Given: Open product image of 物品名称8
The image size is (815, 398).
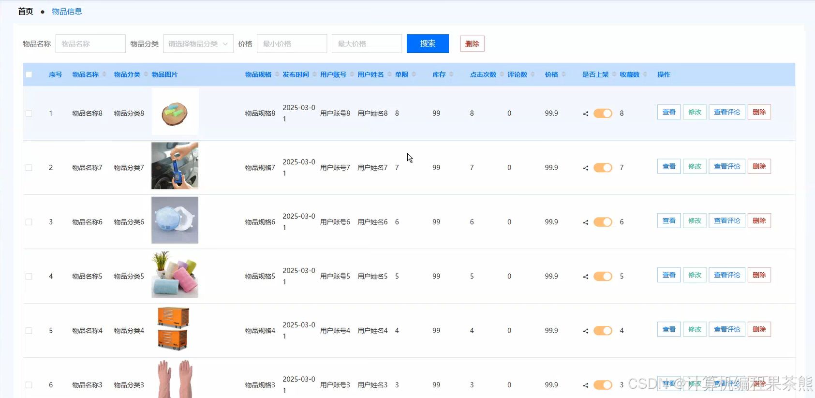Looking at the screenshot, I should pos(175,112).
